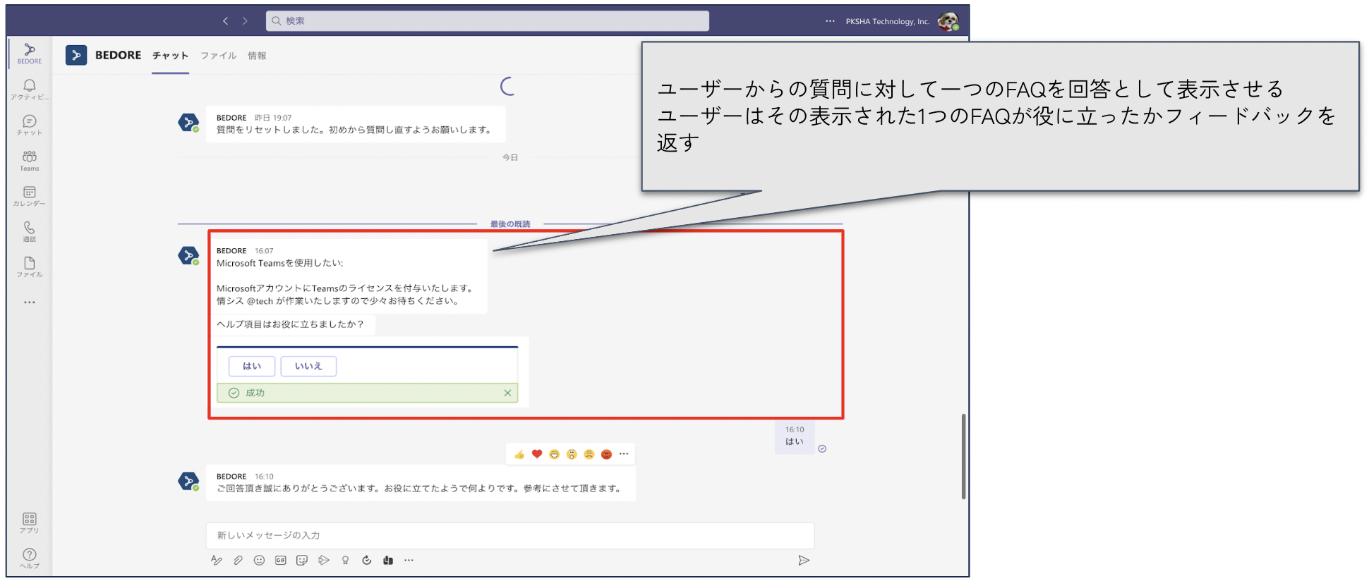
Task: Open the sticker picker
Action: coord(302,561)
